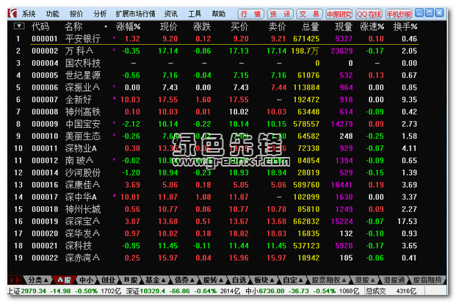
Task: Expand the 自定 tab menu
Action: (x=293, y=280)
